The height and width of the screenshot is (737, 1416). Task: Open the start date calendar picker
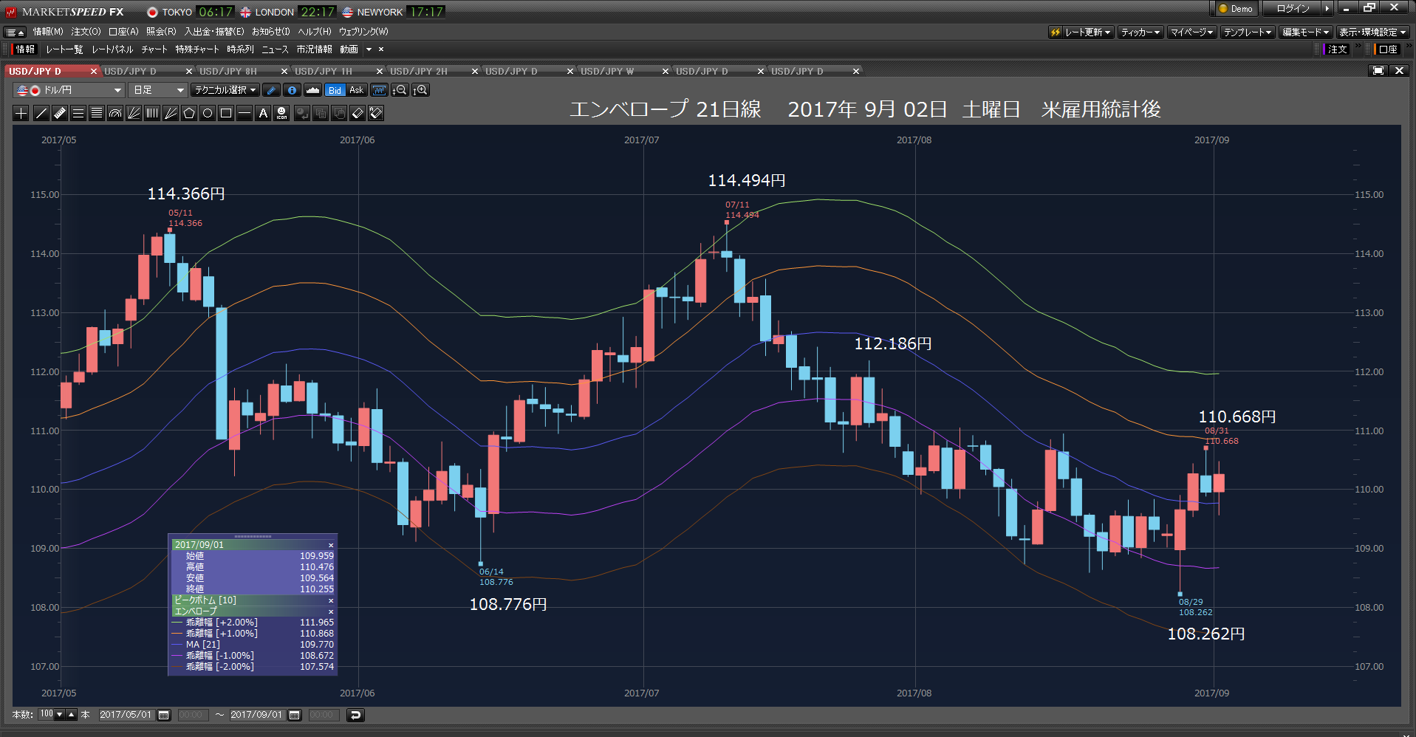coord(164,715)
